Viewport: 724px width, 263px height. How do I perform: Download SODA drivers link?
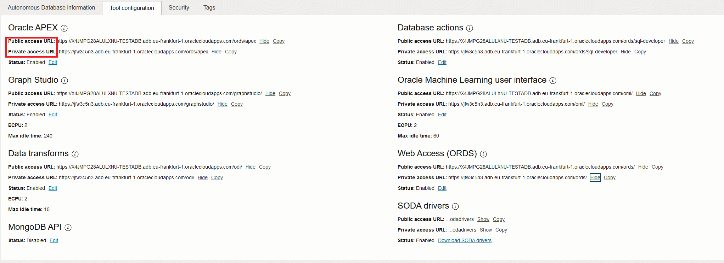coord(465,240)
